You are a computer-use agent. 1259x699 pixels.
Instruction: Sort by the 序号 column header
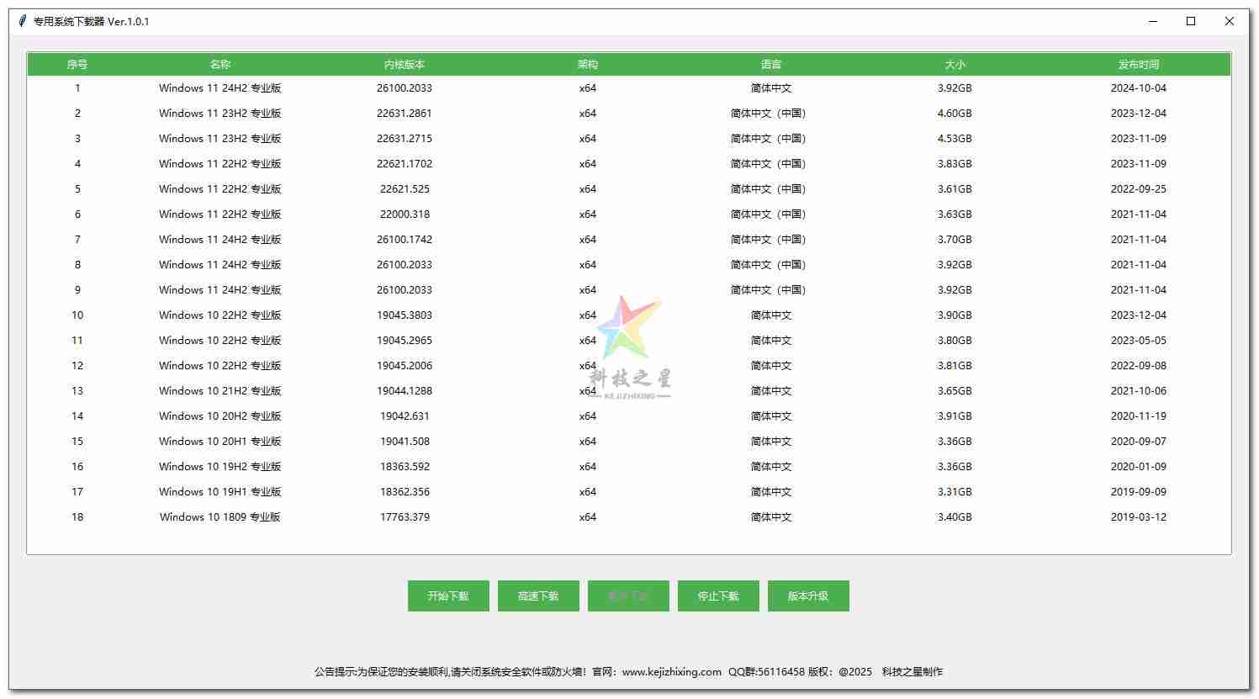(77, 65)
